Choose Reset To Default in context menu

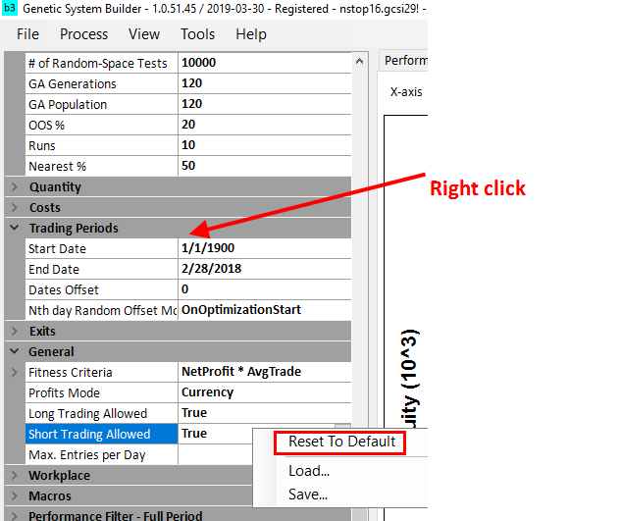coord(341,442)
